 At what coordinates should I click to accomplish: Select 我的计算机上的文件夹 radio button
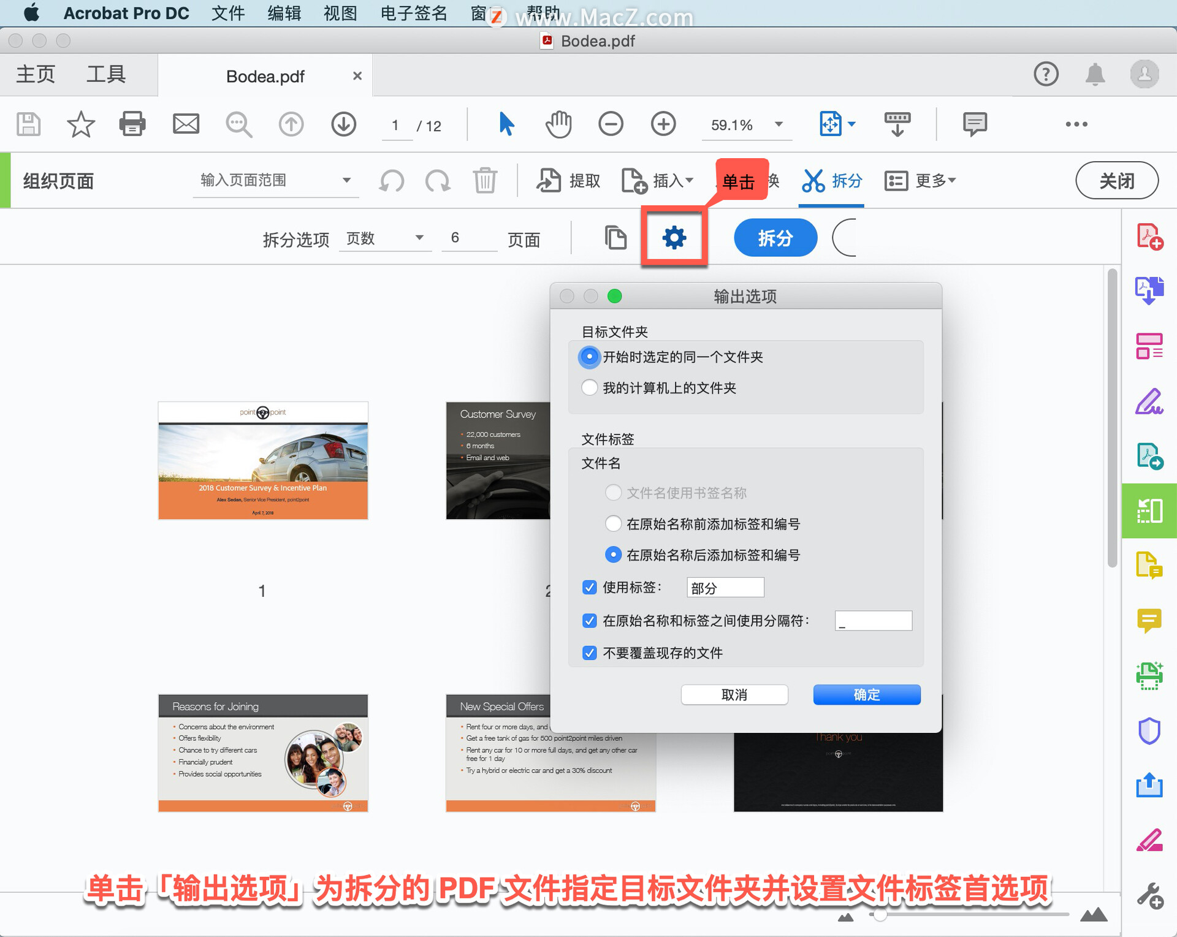[588, 387]
